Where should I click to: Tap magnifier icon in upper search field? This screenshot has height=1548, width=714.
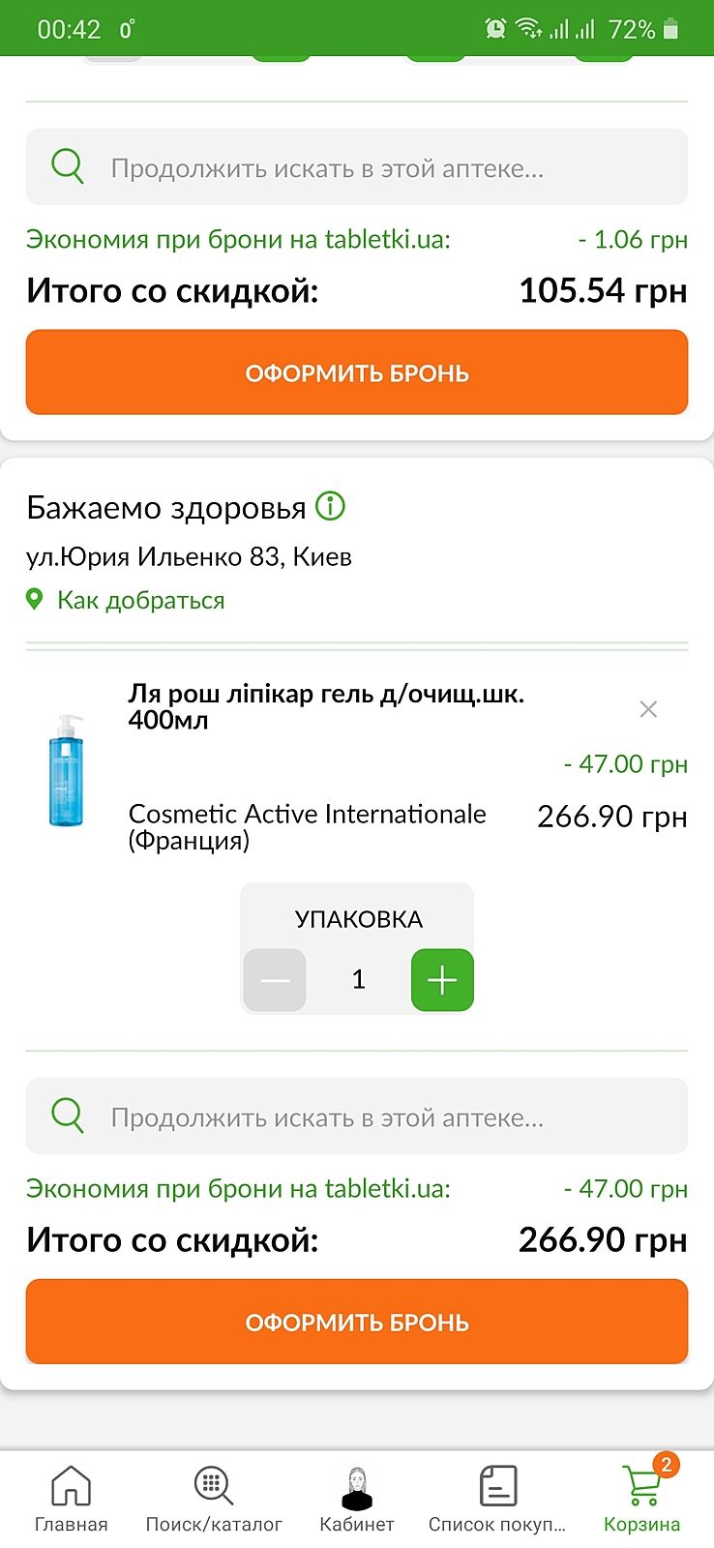tap(68, 166)
